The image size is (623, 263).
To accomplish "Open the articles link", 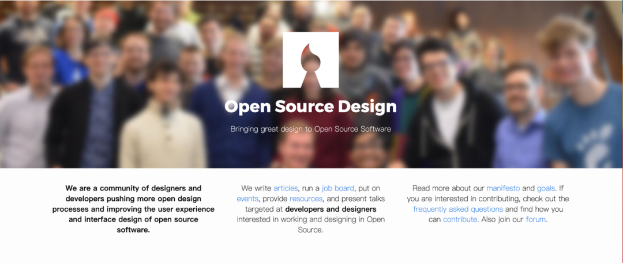I will tap(286, 188).
